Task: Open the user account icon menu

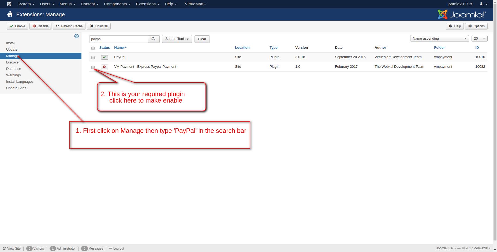Action: tap(484, 4)
